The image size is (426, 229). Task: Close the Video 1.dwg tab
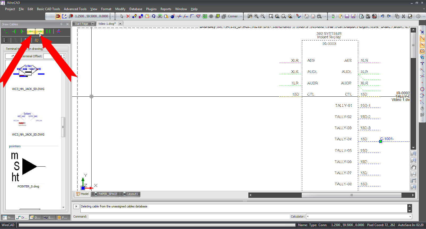pyautogui.click(x=120, y=24)
